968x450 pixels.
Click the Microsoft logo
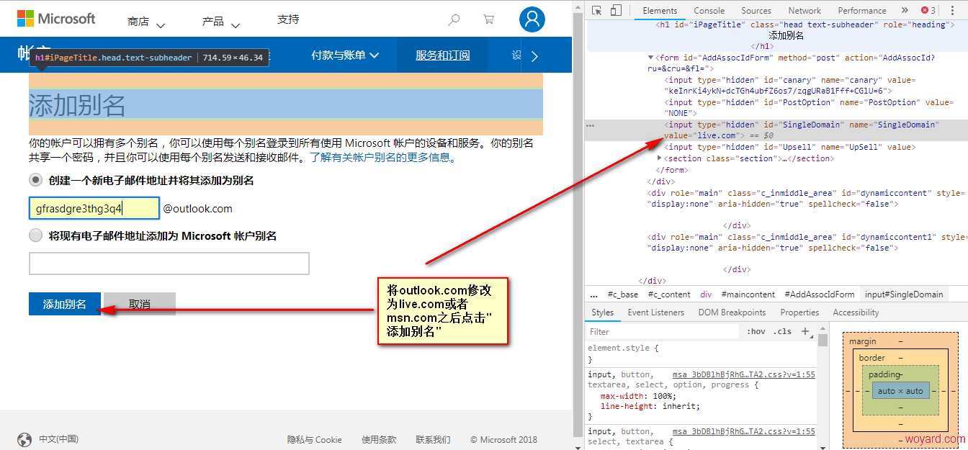click(56, 19)
